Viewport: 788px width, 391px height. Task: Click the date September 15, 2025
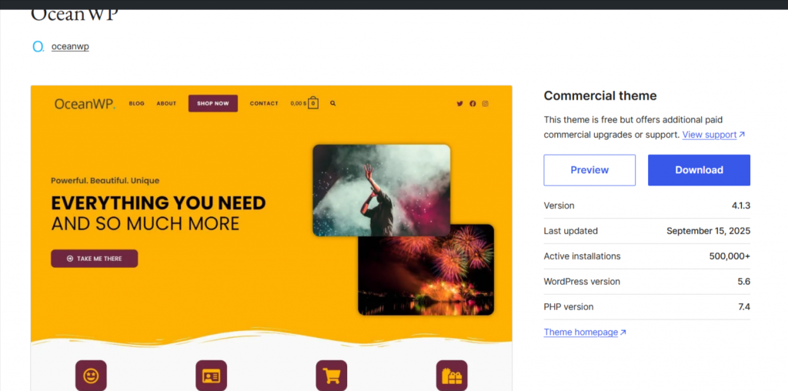pos(708,231)
